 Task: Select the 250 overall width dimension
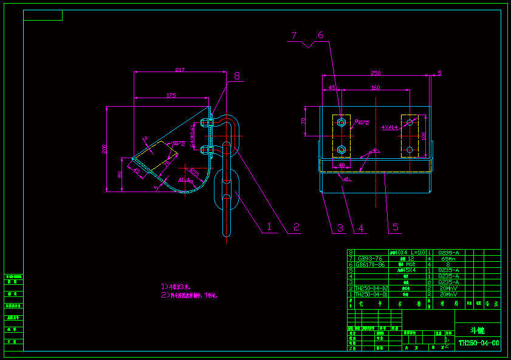(x=376, y=73)
